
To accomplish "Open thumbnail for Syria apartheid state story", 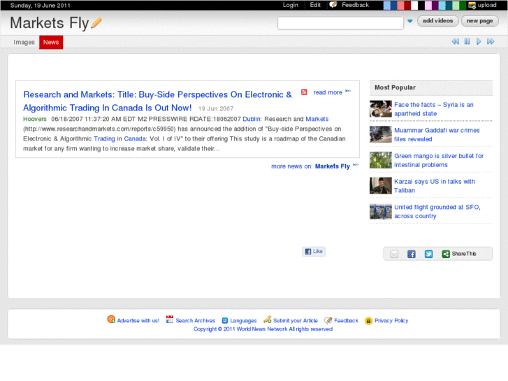I will tap(381, 108).
